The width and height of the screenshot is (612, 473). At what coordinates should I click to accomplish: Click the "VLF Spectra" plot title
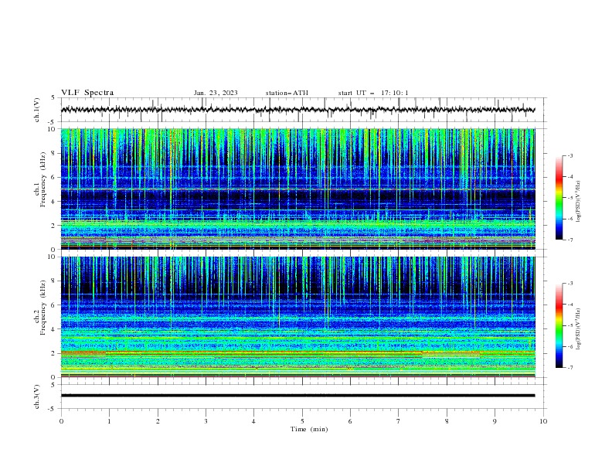pos(87,93)
